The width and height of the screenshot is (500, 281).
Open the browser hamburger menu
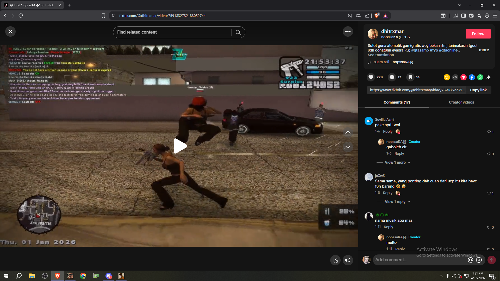point(495,16)
